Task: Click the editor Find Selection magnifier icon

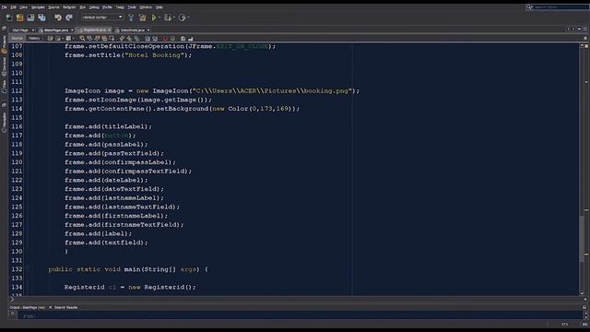Action: [x=82, y=38]
